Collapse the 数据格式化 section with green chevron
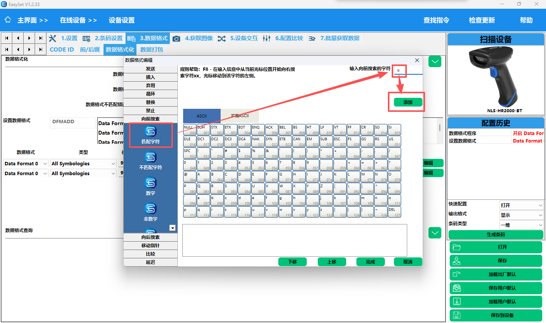This screenshot has width=546, height=323. [x=435, y=61]
